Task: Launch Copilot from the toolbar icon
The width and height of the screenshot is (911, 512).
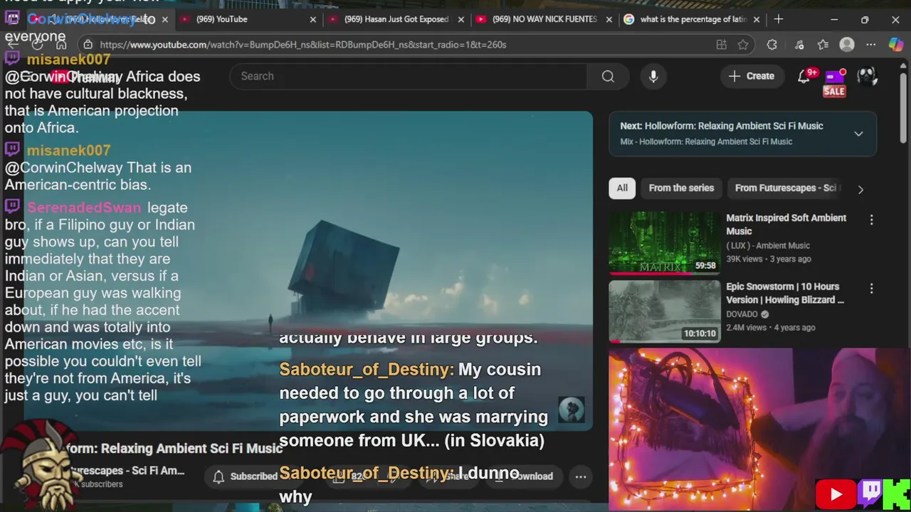Action: [x=895, y=44]
